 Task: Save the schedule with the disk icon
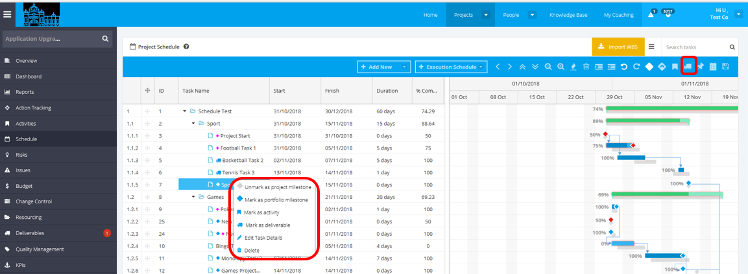pyautogui.click(x=725, y=67)
